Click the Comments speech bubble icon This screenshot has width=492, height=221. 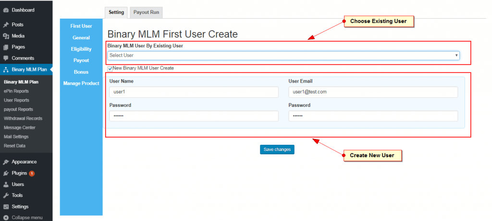click(6, 58)
